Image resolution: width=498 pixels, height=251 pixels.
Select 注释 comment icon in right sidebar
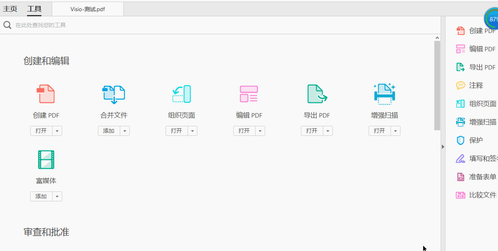tap(461, 85)
